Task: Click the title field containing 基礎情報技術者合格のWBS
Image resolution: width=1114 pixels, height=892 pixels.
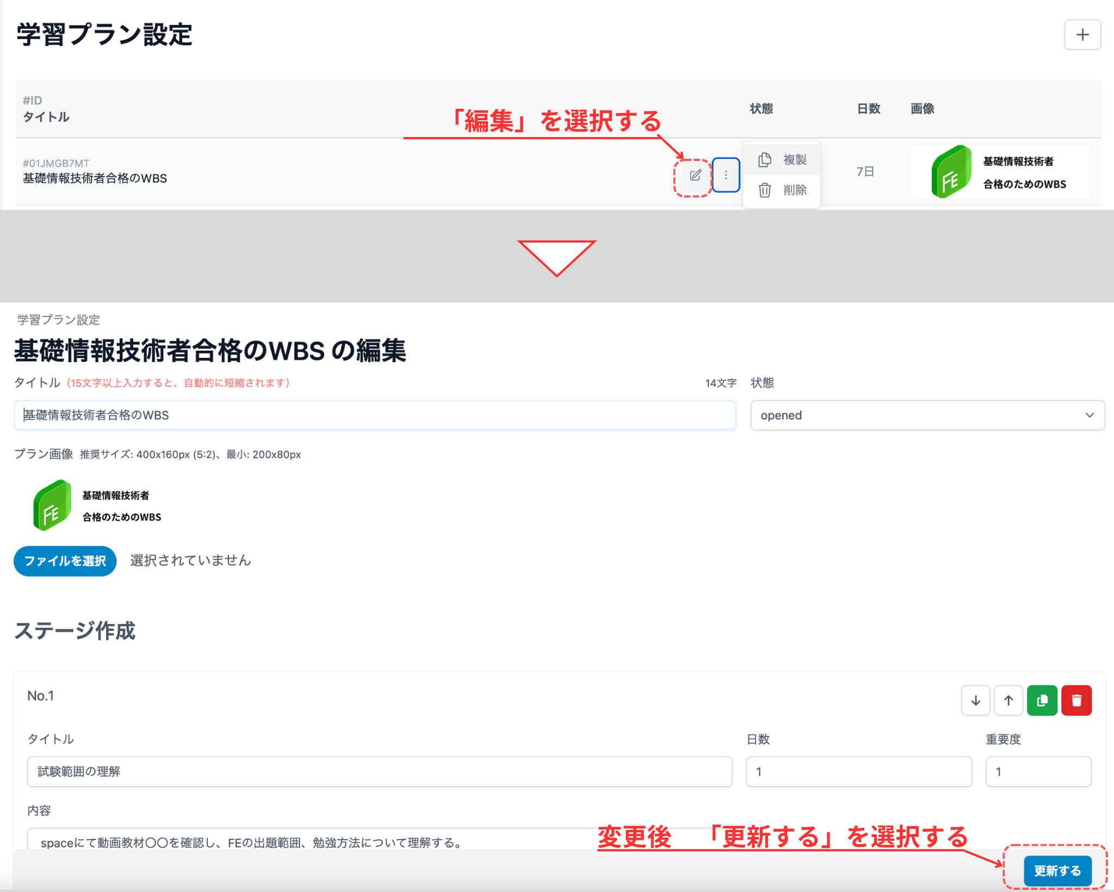Action: pyautogui.click(x=375, y=415)
